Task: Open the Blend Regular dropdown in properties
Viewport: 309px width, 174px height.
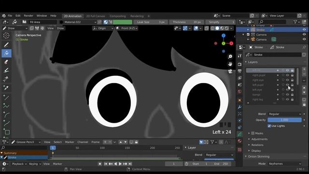Action: point(284,114)
